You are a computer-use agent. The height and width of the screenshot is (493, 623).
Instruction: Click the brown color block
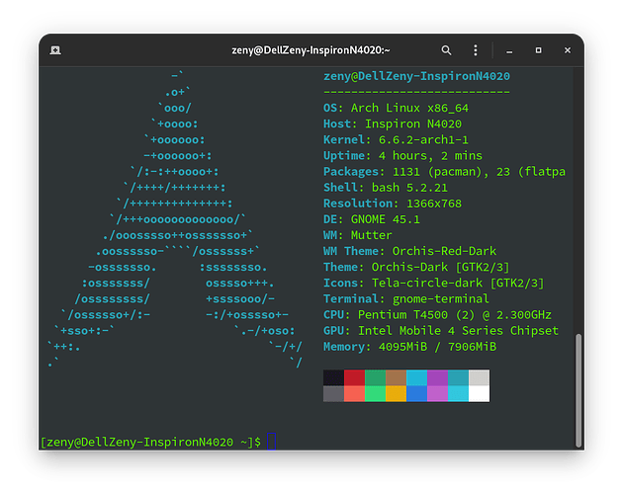(x=396, y=377)
